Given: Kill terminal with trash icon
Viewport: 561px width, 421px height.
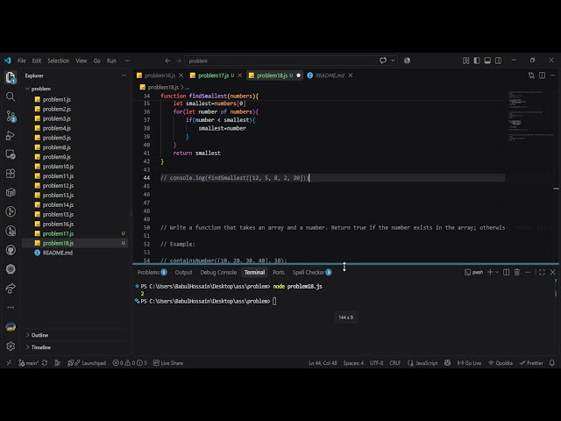Looking at the screenshot, I should click(517, 272).
